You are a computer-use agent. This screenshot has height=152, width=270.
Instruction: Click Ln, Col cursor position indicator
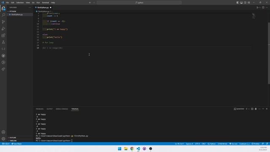tap(179, 144)
